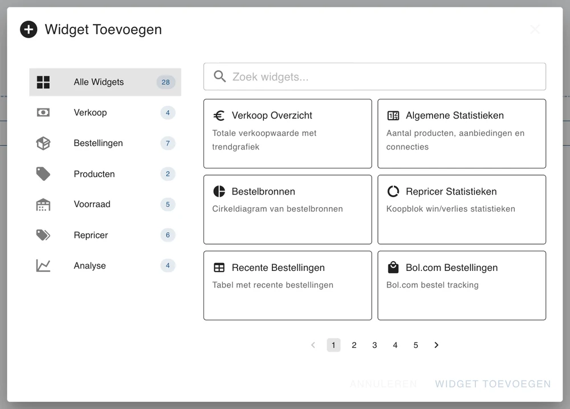Choose the Repricer category
570x409 pixels.
pos(105,235)
